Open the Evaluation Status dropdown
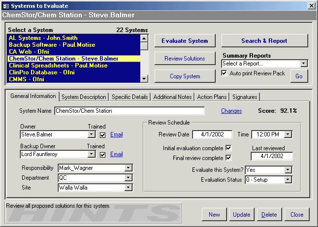The image size is (318, 227). [x=288, y=180]
